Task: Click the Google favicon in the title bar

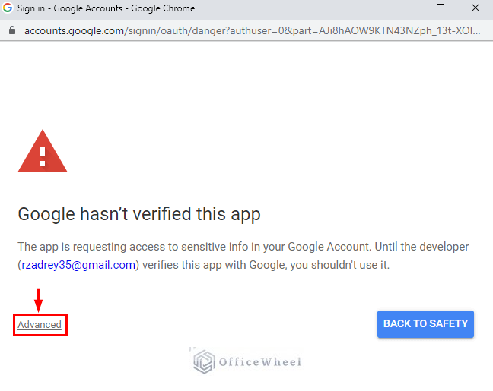Action: [8, 8]
